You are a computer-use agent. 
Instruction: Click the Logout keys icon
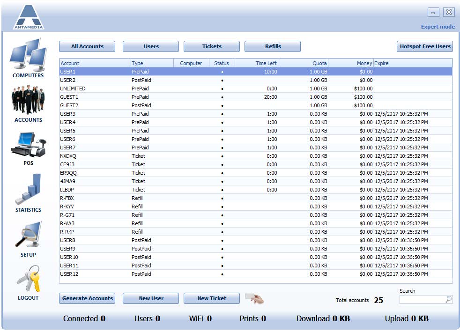pyautogui.click(x=29, y=279)
